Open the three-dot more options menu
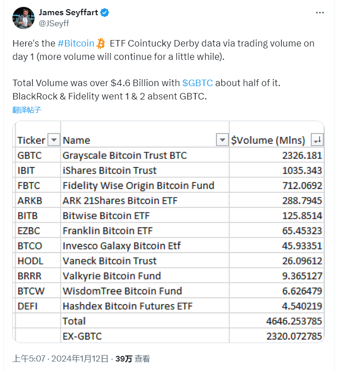 [320, 13]
